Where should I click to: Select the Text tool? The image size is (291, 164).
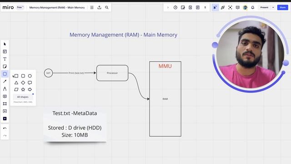(x=5, y=59)
